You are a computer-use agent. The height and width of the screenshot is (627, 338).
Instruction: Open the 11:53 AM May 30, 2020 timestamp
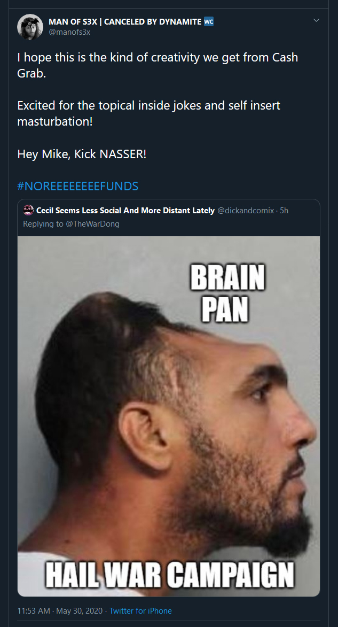point(61,610)
